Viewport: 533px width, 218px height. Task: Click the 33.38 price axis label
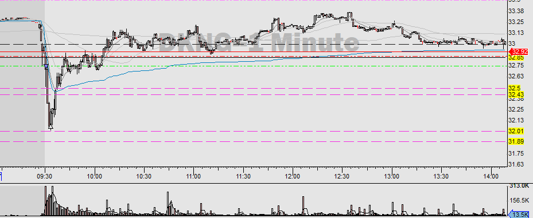[x=515, y=11]
